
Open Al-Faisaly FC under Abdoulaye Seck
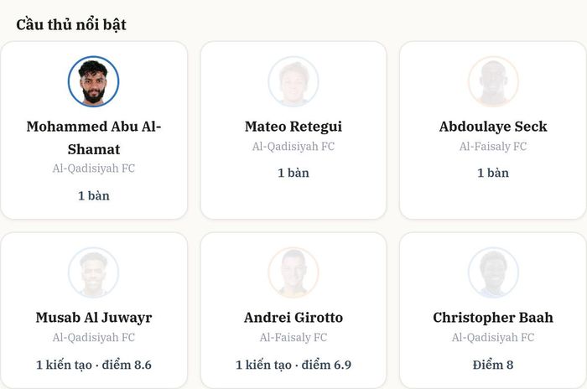[493, 147]
